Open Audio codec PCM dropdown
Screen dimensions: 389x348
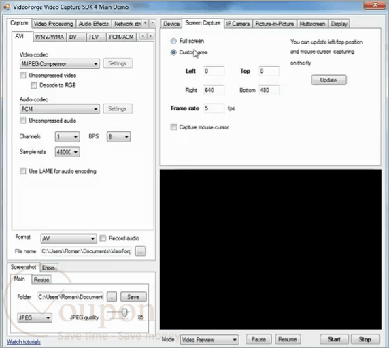(60, 109)
